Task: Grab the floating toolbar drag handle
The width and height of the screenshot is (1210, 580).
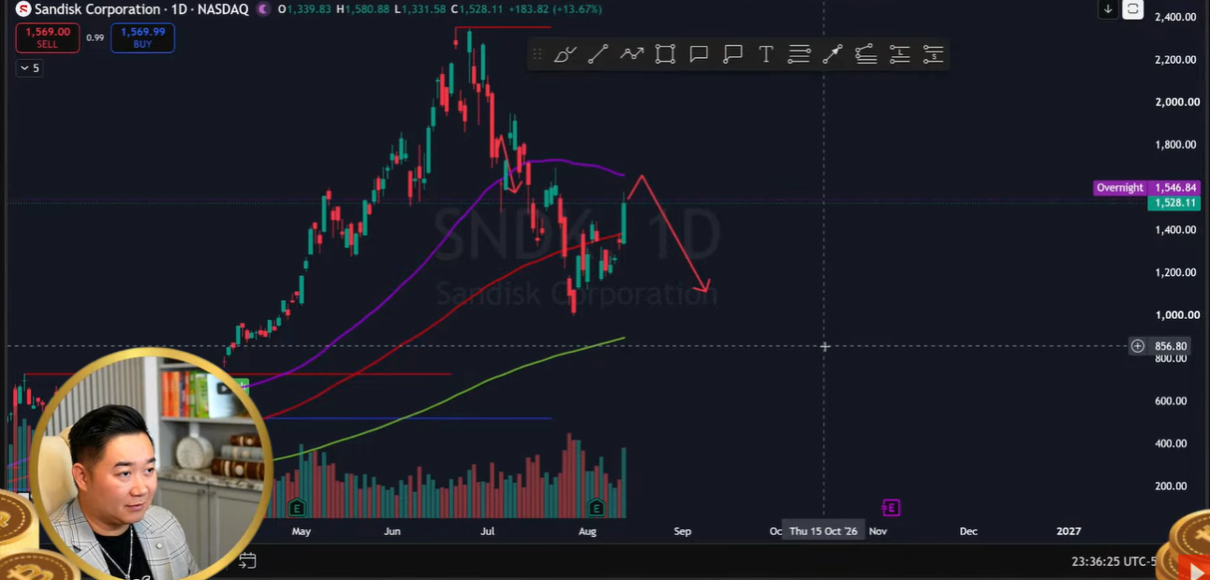Action: (x=537, y=54)
